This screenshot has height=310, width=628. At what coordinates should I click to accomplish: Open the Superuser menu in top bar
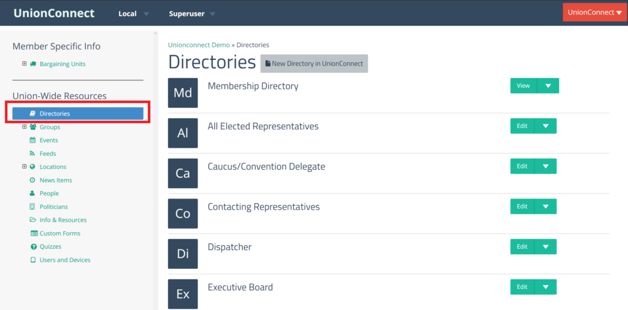pos(192,14)
